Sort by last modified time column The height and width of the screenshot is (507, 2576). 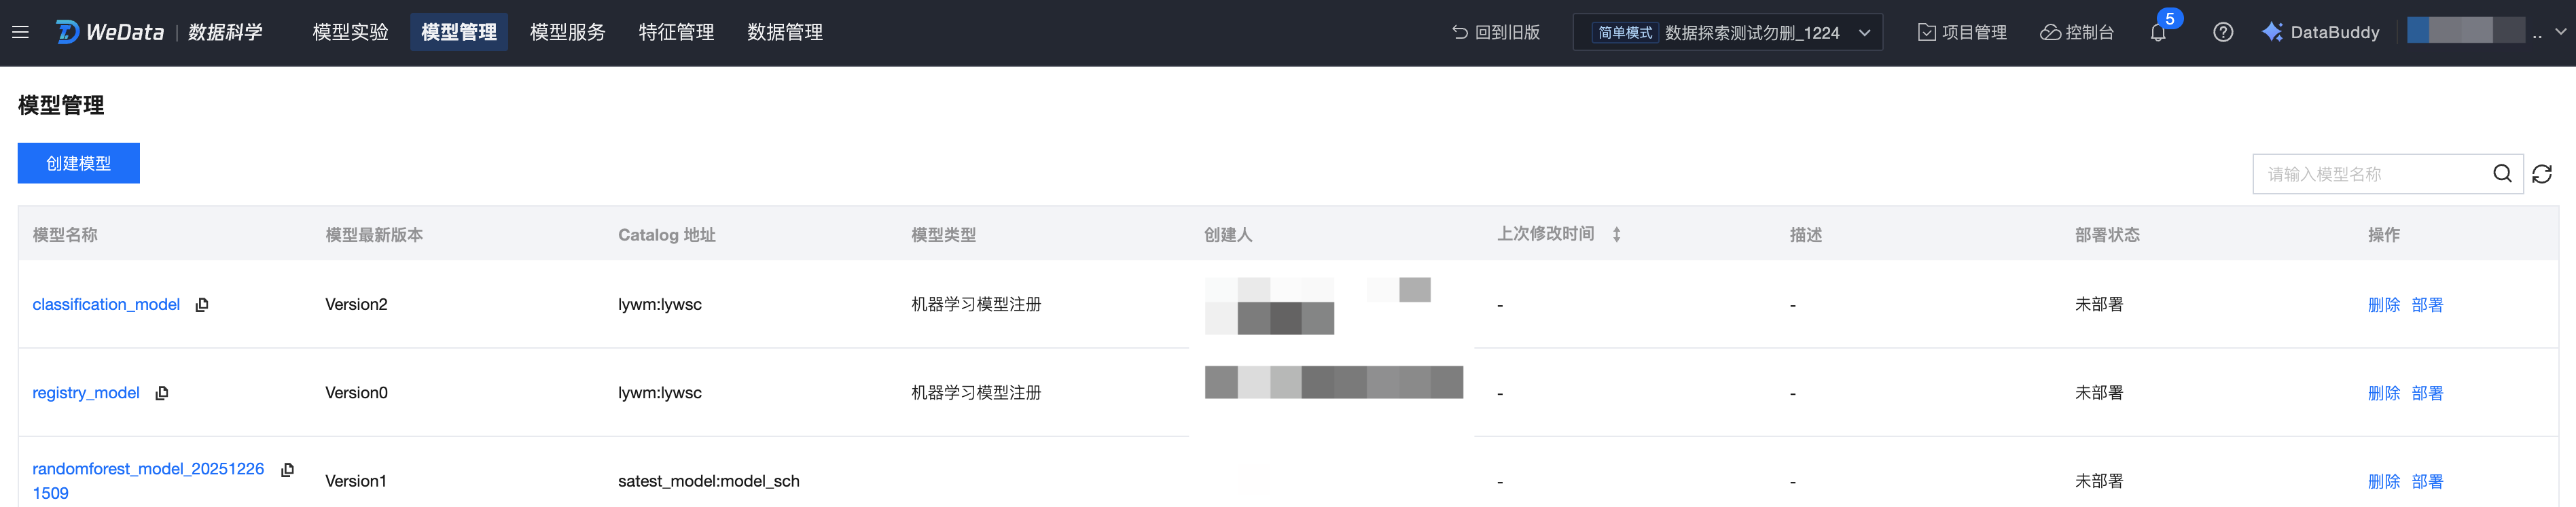(1616, 234)
